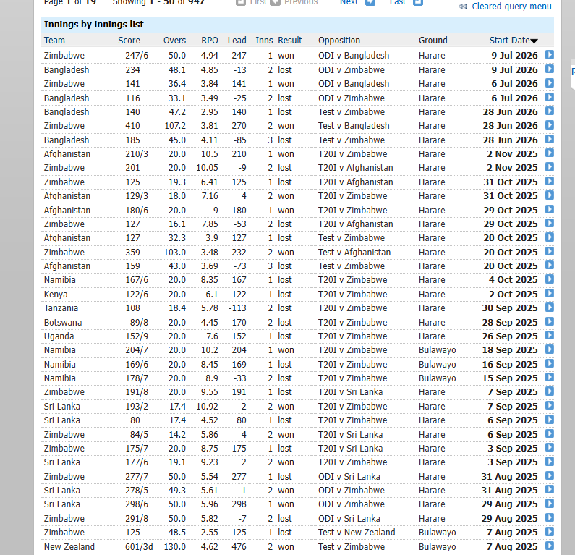Open scorecard icon for New Zealand 601/3d row
Viewport: 575px width, 555px height.
point(550,546)
